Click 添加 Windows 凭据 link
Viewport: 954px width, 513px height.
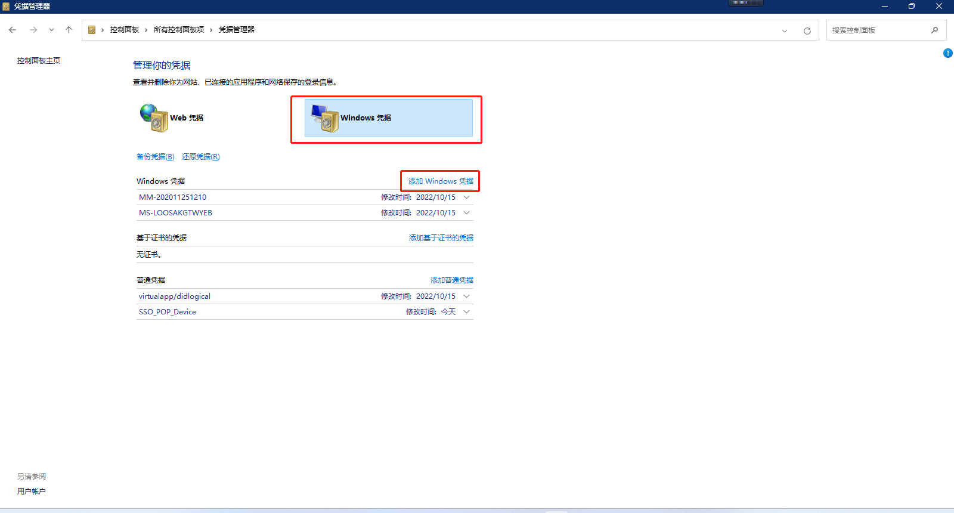click(441, 181)
